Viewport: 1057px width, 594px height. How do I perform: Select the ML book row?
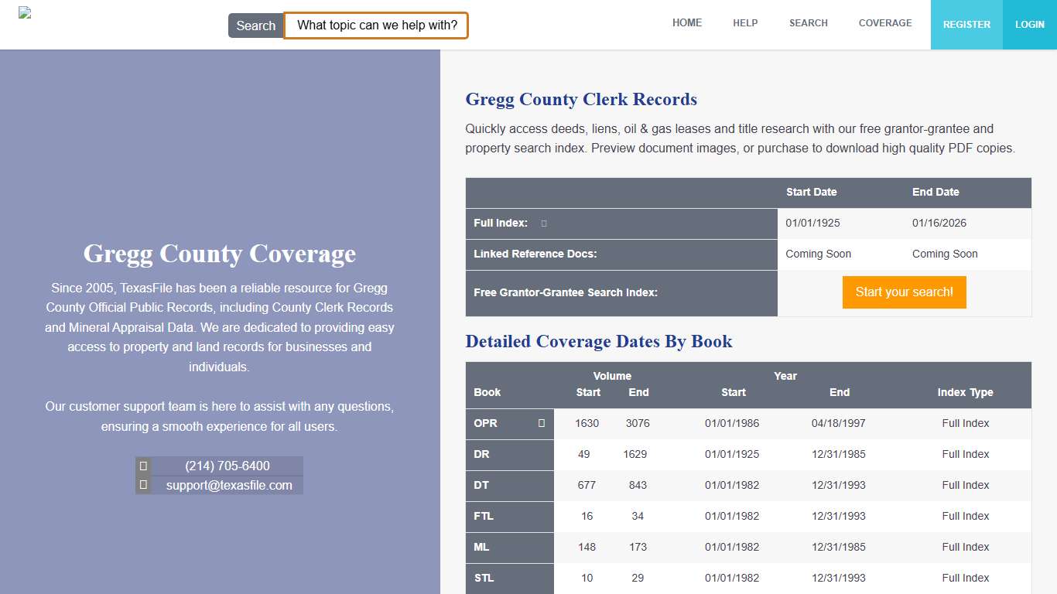(481, 547)
